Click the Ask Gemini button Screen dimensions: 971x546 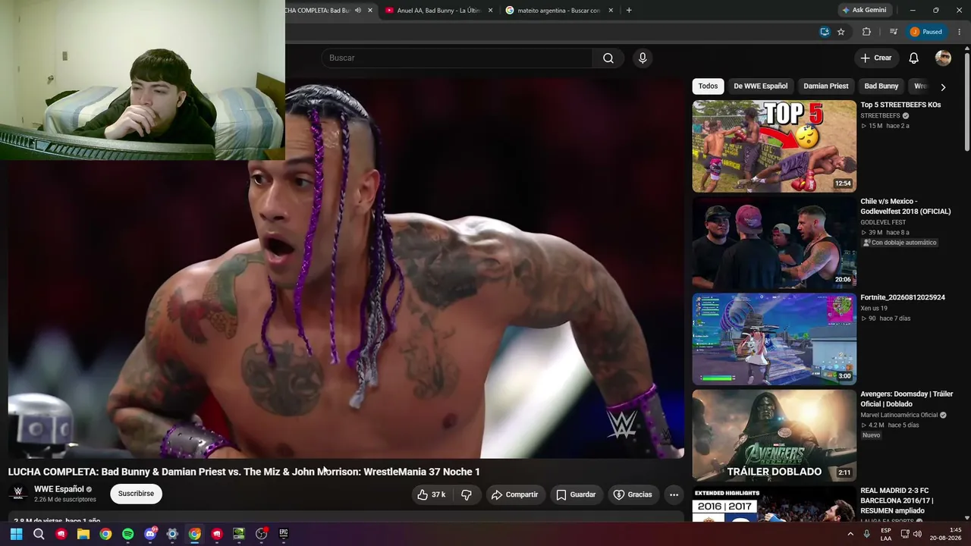[864, 10]
